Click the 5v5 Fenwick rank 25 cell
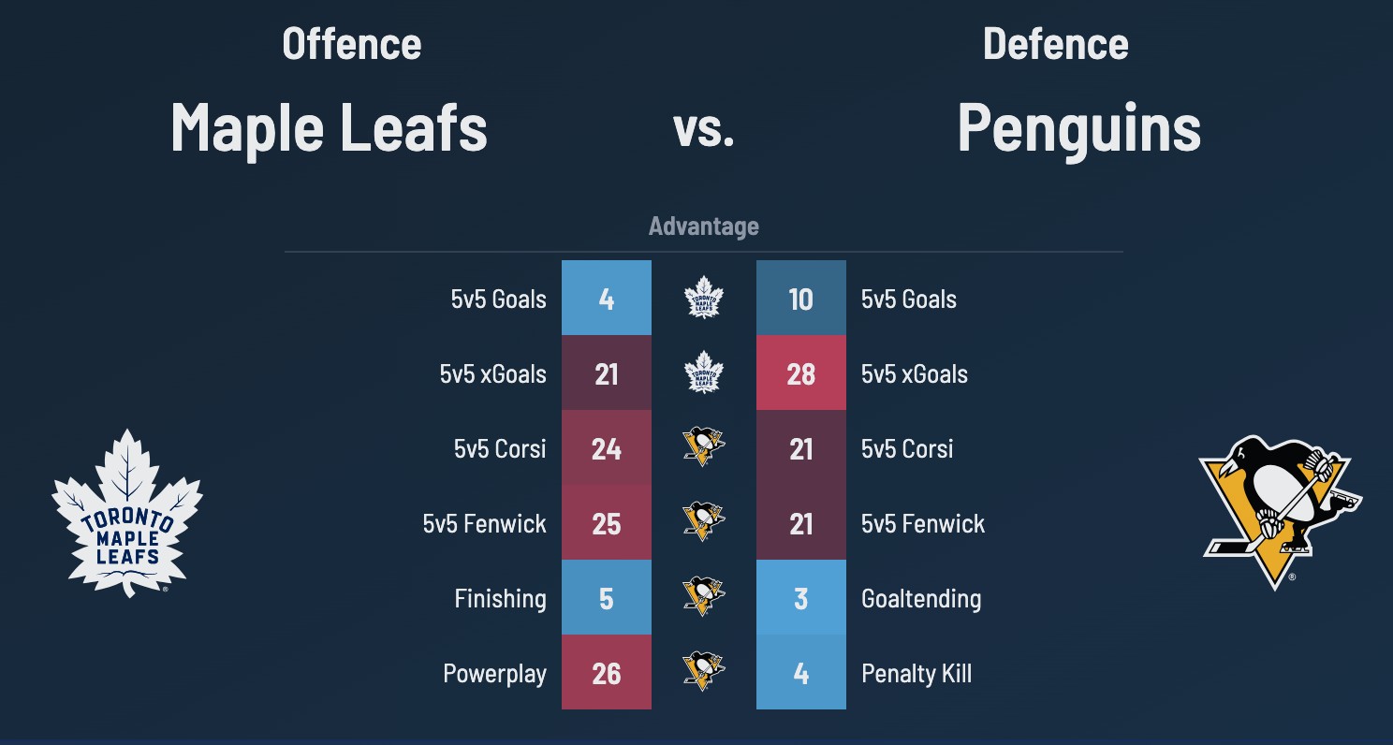 click(x=607, y=524)
